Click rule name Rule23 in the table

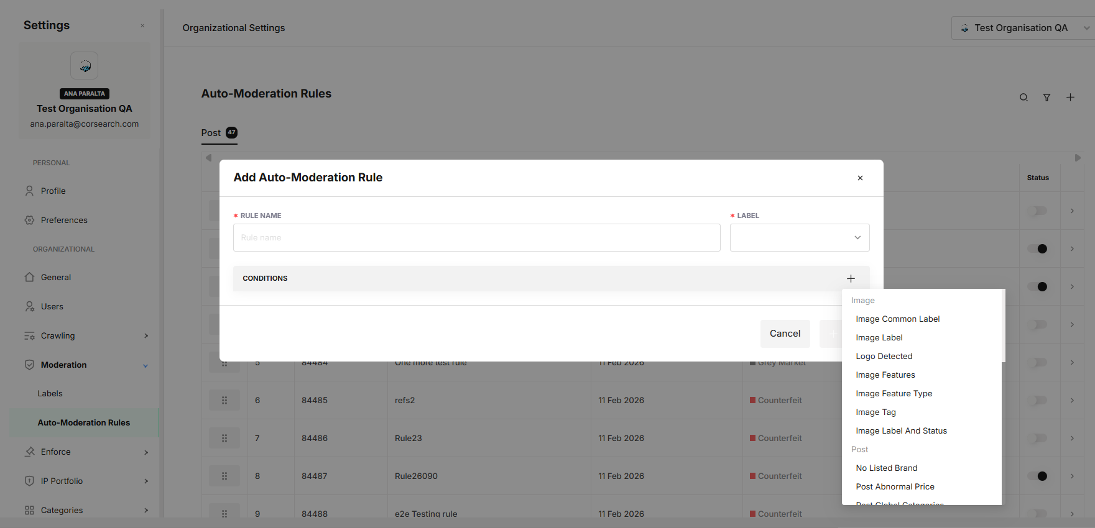tap(409, 438)
